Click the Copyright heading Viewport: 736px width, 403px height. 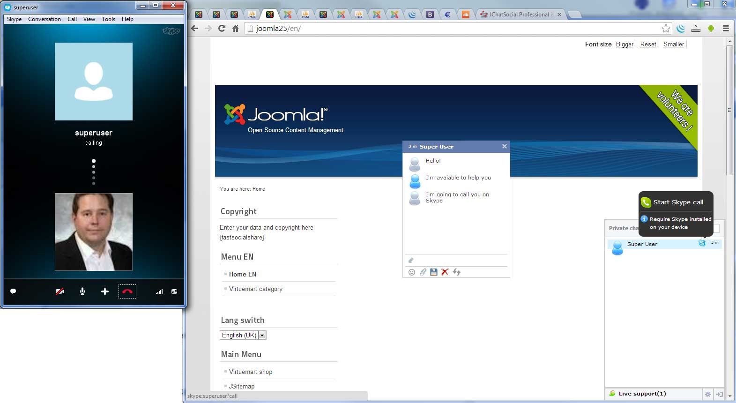coord(238,211)
